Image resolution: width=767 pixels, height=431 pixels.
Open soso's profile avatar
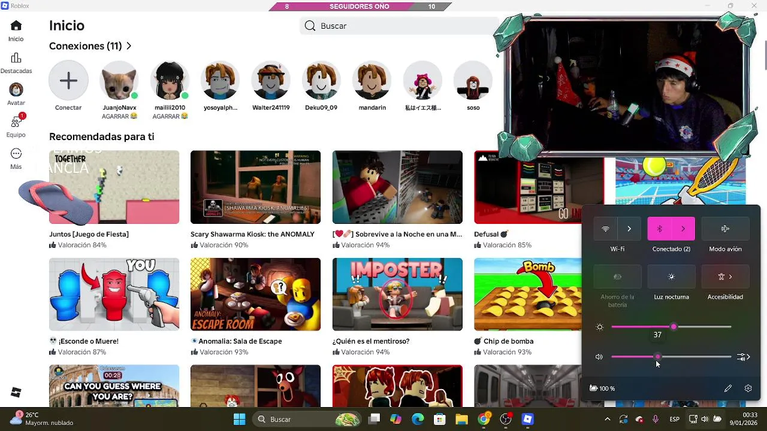[x=473, y=80]
